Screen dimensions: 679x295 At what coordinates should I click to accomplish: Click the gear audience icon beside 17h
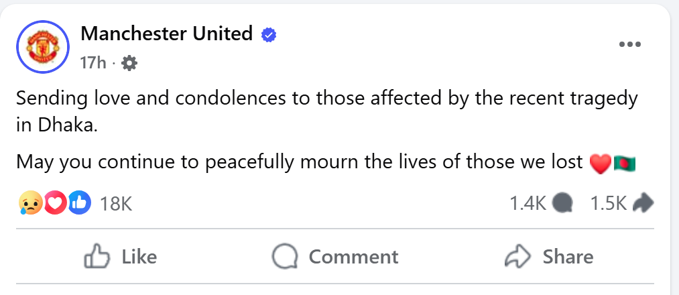pos(129,64)
